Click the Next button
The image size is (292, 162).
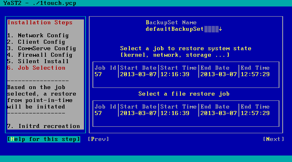click(273, 139)
